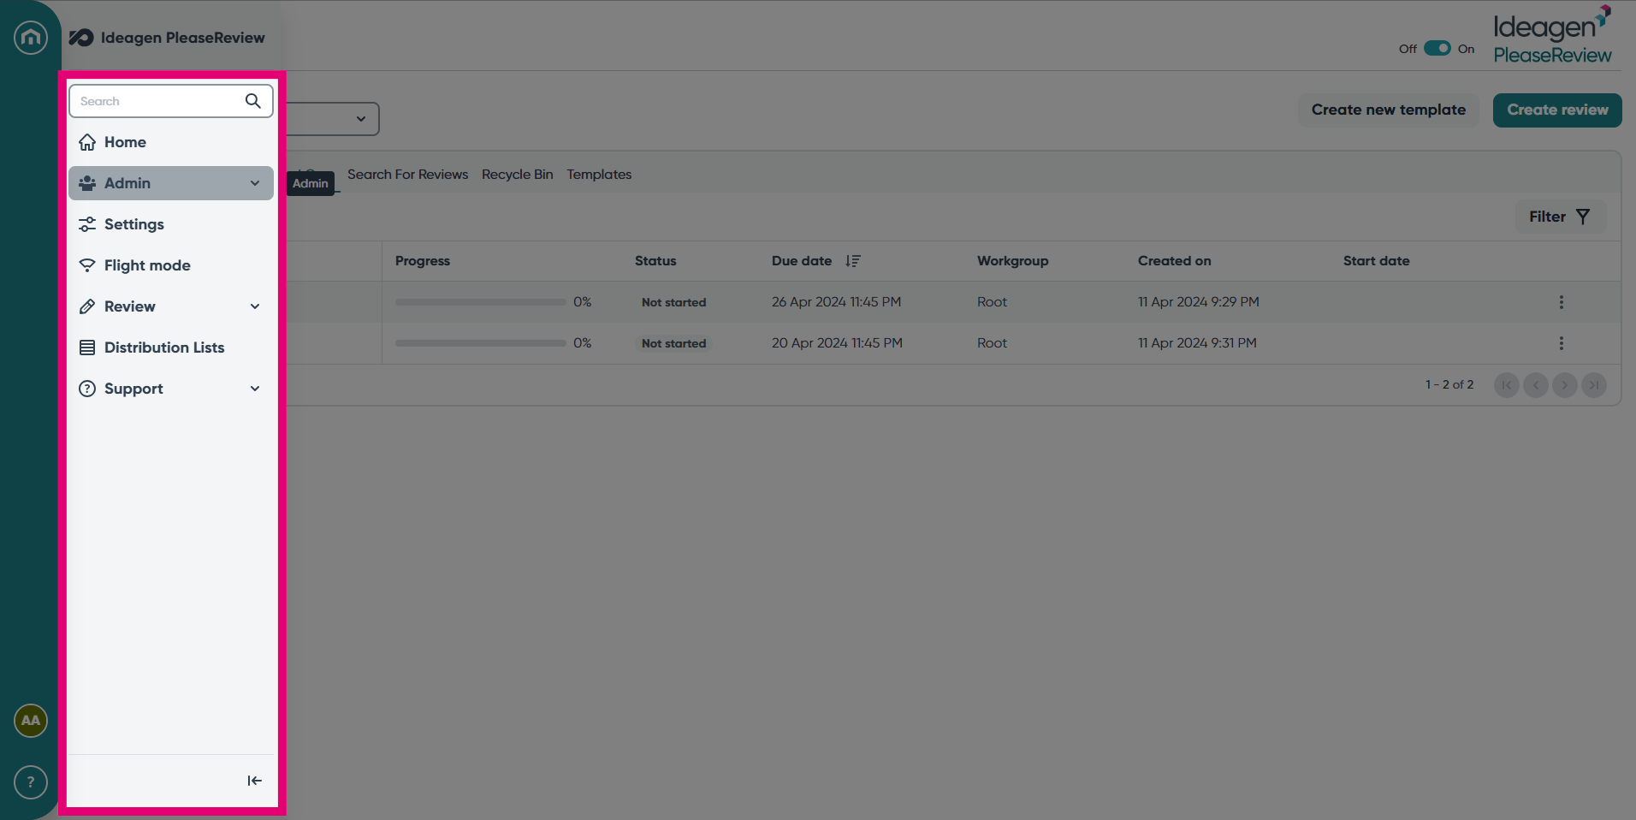
Task: Click the Progress column header
Action: (x=423, y=261)
